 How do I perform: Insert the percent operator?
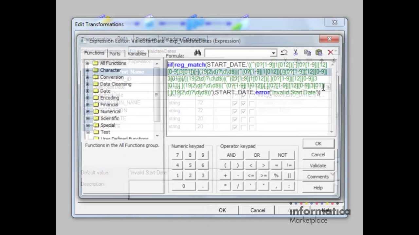276,176
